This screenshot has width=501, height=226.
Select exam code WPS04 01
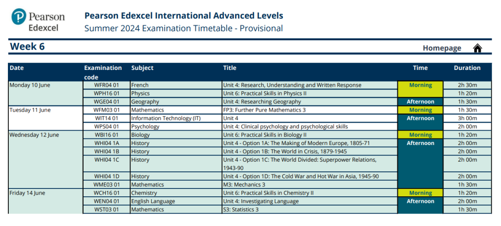(106, 126)
